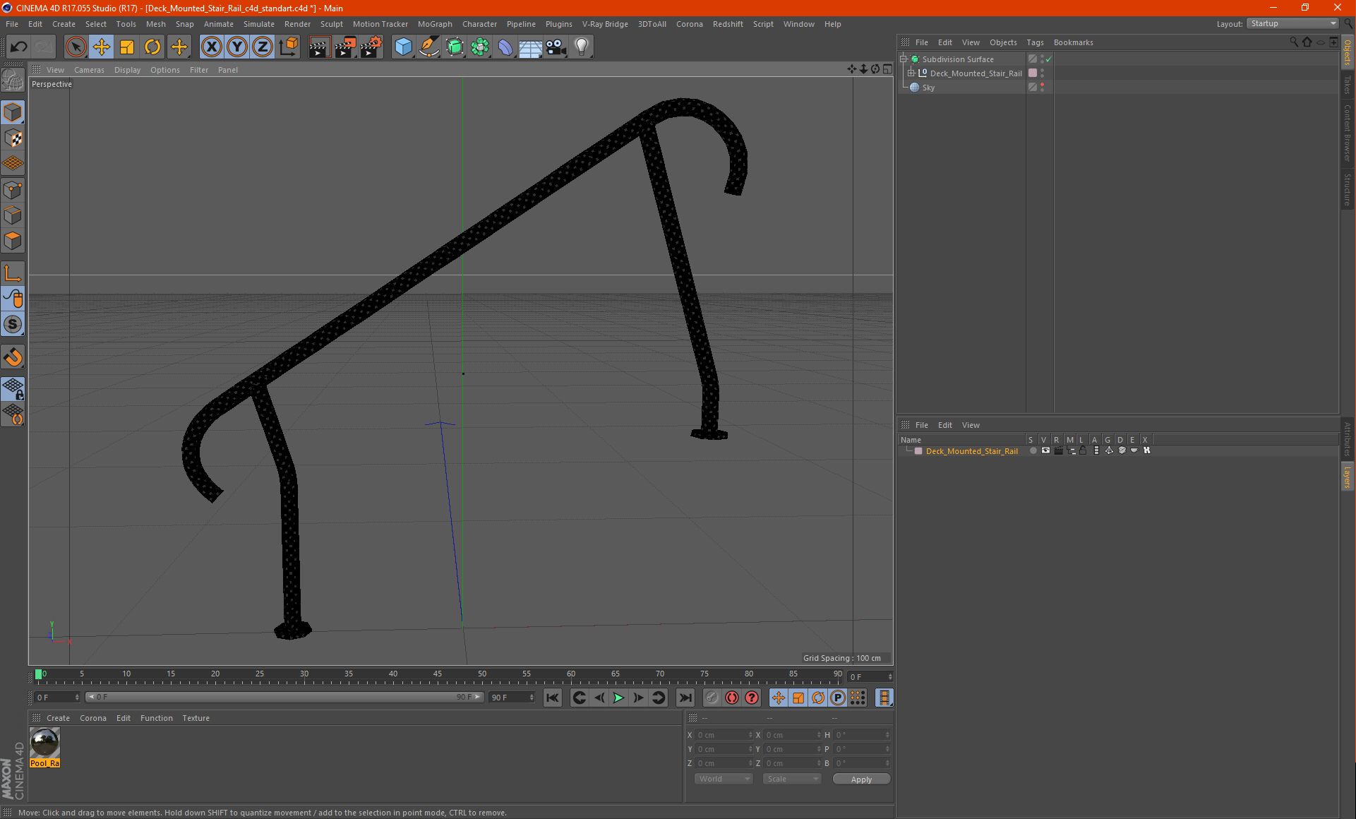Click the Undo arrow icon

tap(18, 47)
